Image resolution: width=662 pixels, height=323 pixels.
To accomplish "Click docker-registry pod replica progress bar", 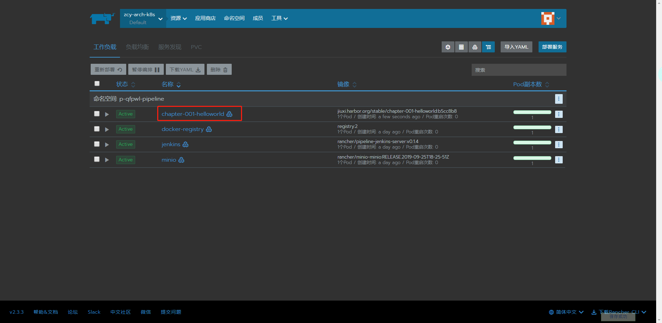I will click(532, 127).
